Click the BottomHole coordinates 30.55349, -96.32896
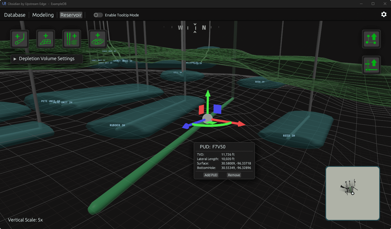The width and height of the screenshot is (391, 229). [236, 168]
